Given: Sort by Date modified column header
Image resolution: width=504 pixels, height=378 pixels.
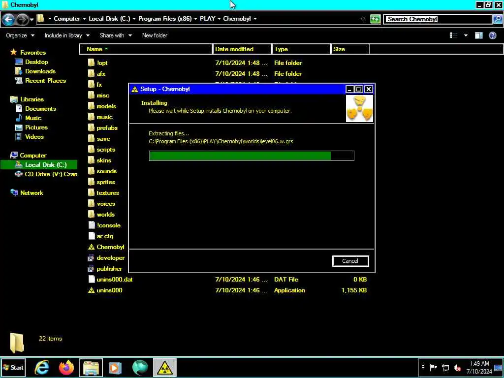Looking at the screenshot, I should [x=242, y=49].
